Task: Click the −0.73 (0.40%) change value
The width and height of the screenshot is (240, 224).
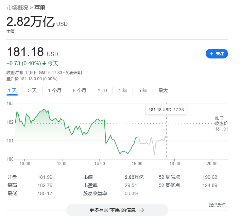Action: [24, 63]
